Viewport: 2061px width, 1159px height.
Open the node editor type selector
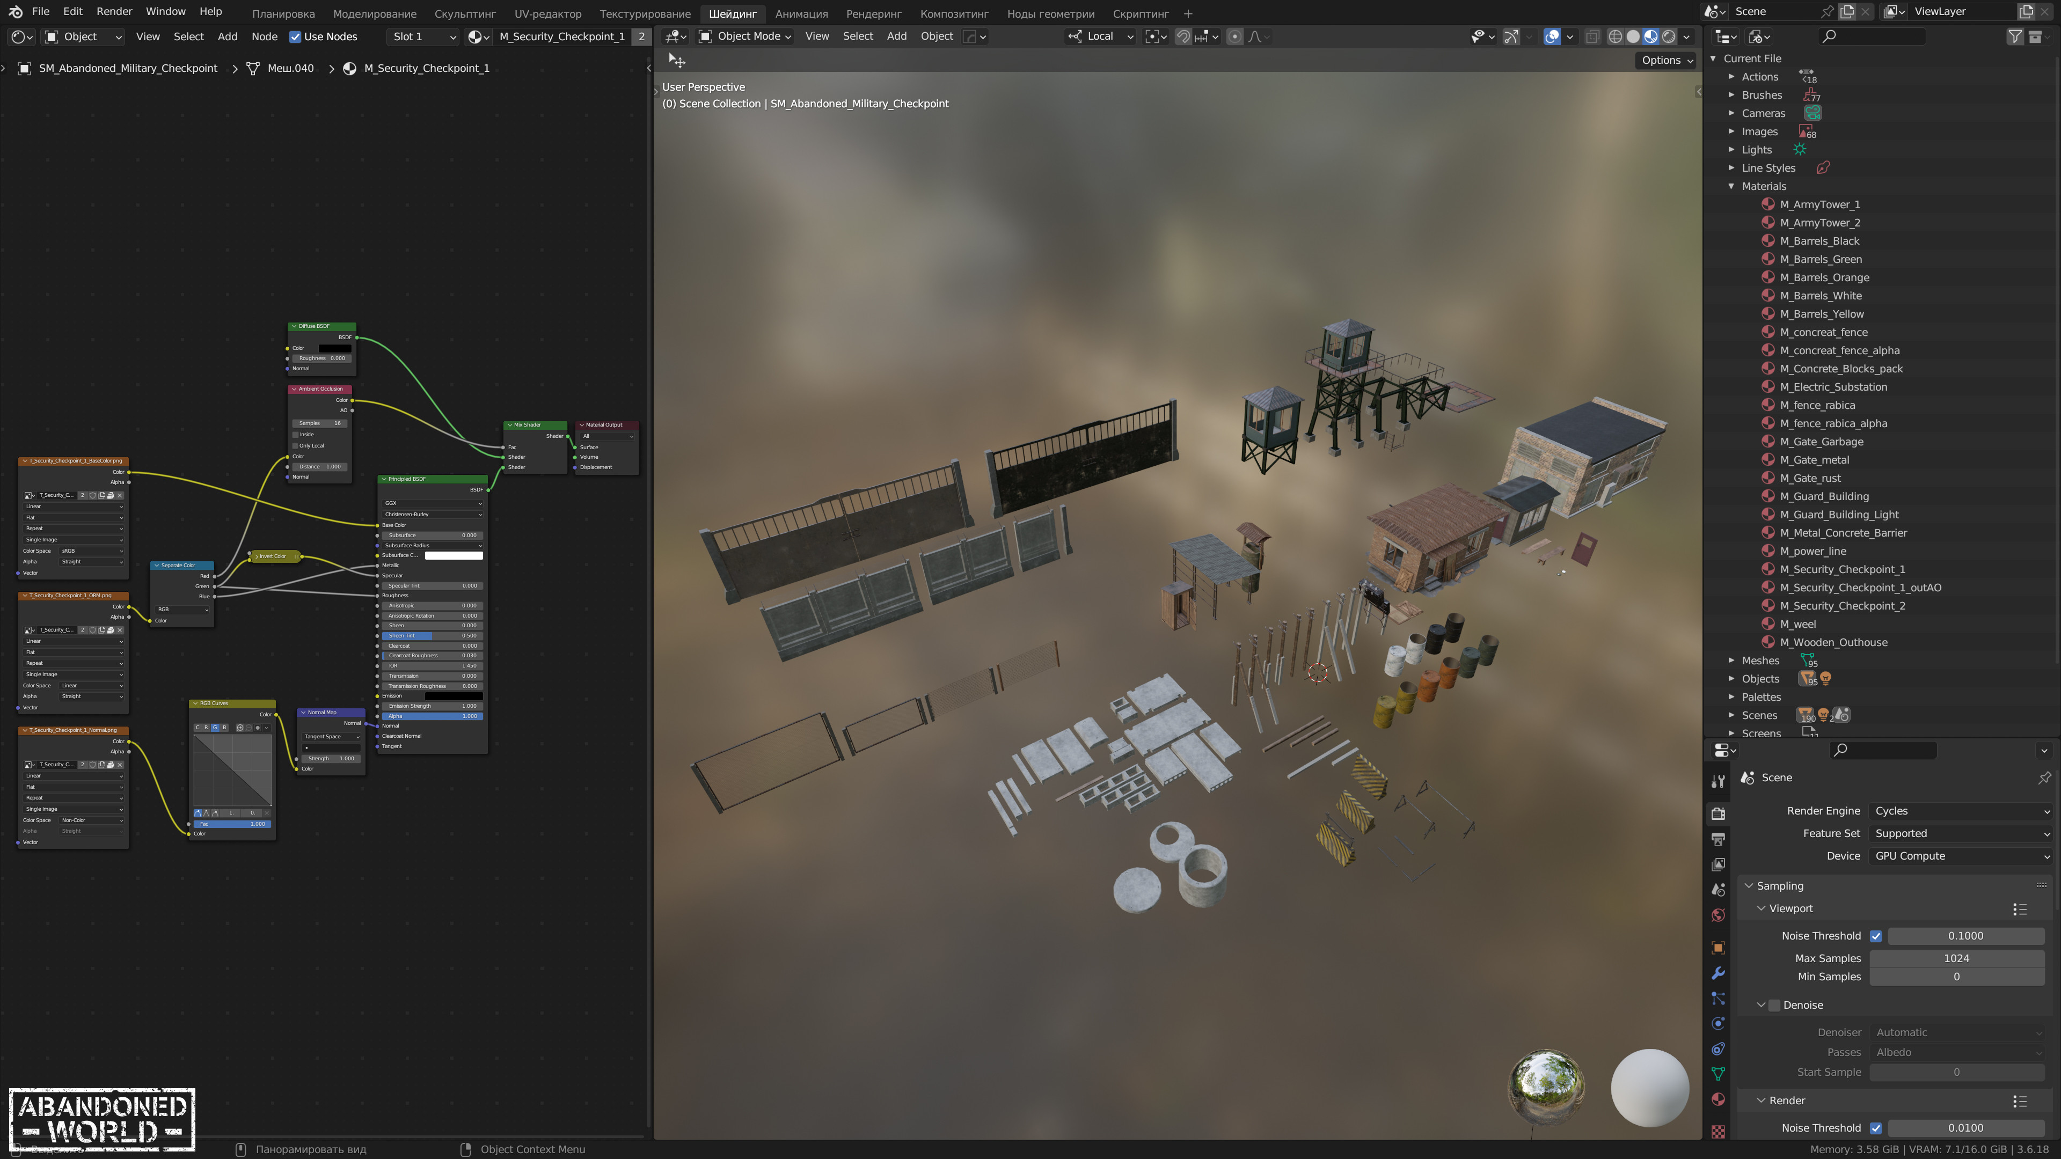coord(21,37)
